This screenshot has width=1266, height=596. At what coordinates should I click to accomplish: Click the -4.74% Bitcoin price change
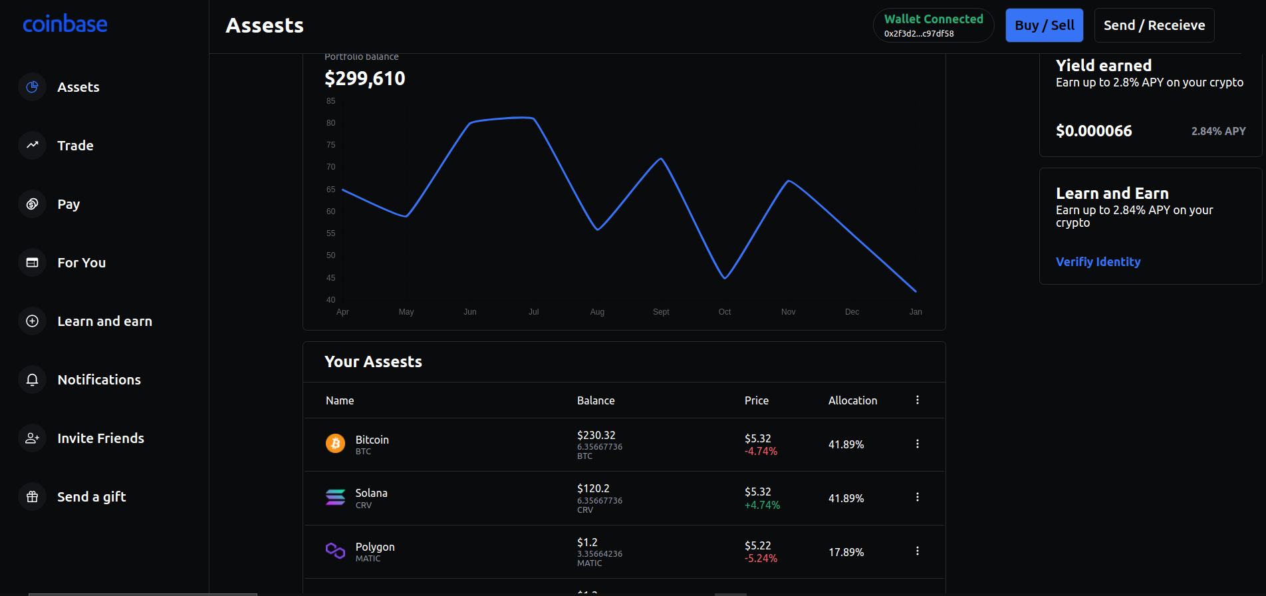click(761, 451)
